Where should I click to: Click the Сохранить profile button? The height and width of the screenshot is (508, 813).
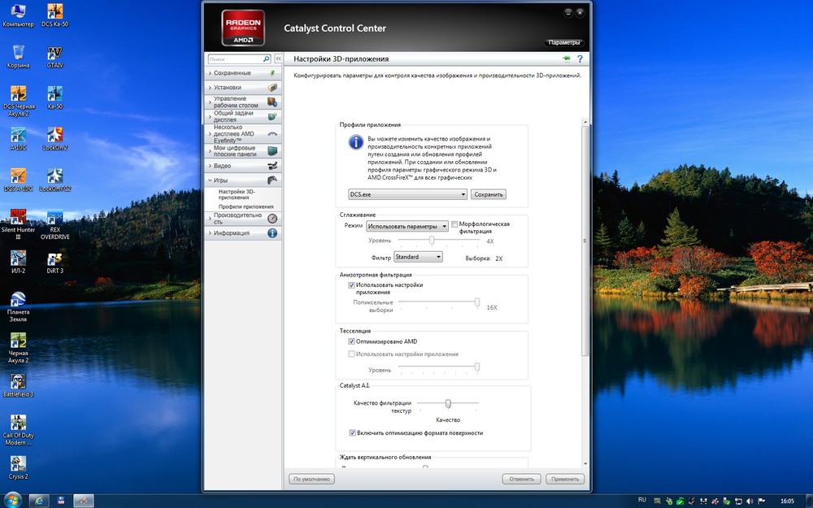click(x=488, y=194)
